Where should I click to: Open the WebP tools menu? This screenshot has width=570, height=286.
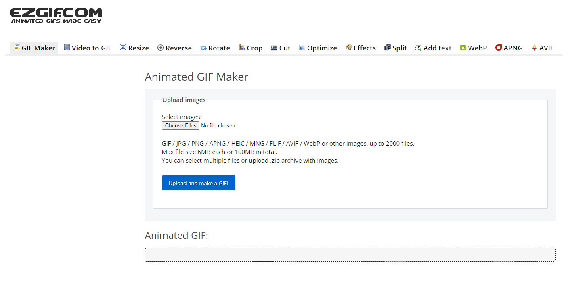tap(474, 48)
